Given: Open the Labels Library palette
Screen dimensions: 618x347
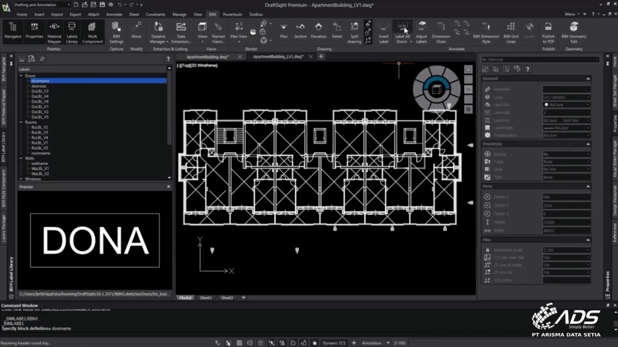Looking at the screenshot, I should coord(72,33).
